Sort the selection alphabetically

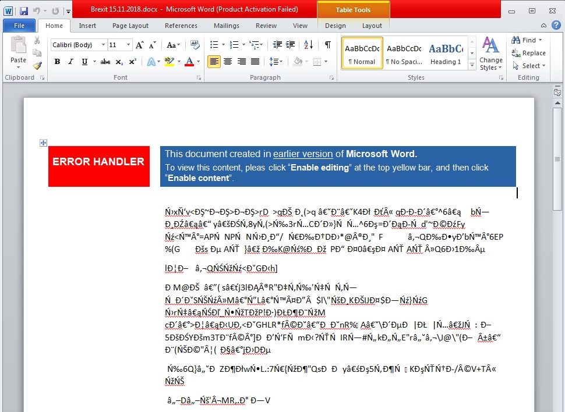309,45
